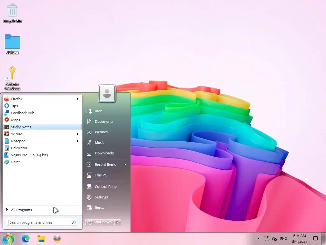Open the clock showing 6:21 AM
This screenshot has width=326, height=245.
tap(299, 239)
